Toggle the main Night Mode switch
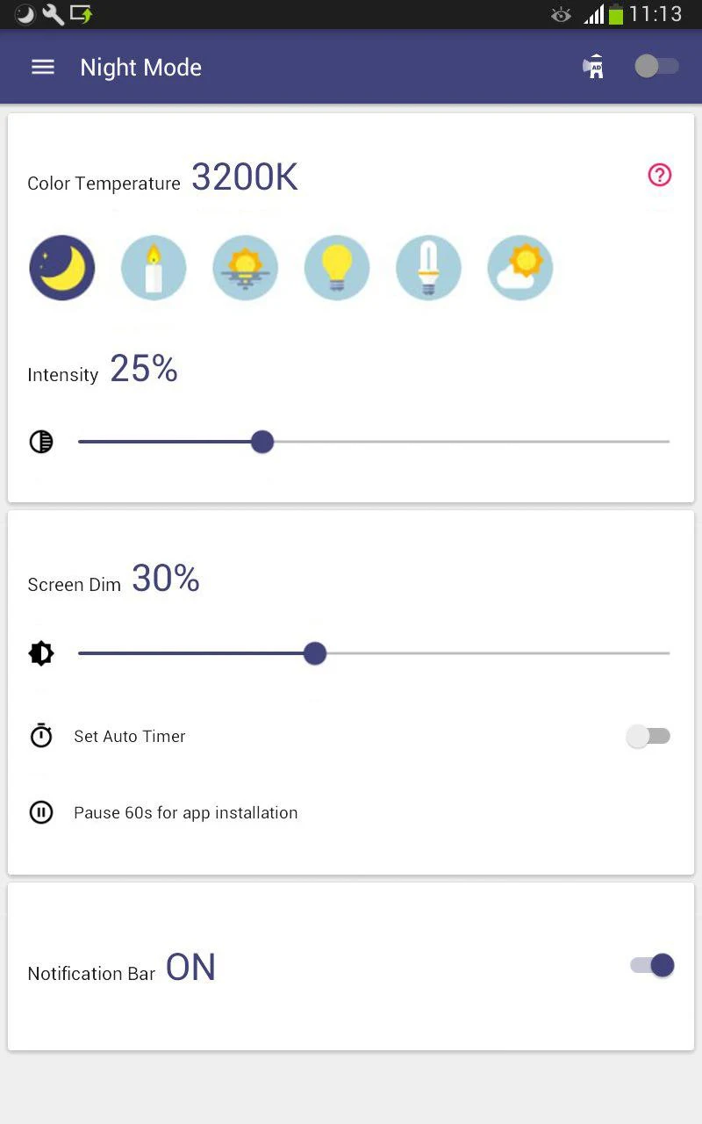The width and height of the screenshot is (702, 1124). click(656, 66)
